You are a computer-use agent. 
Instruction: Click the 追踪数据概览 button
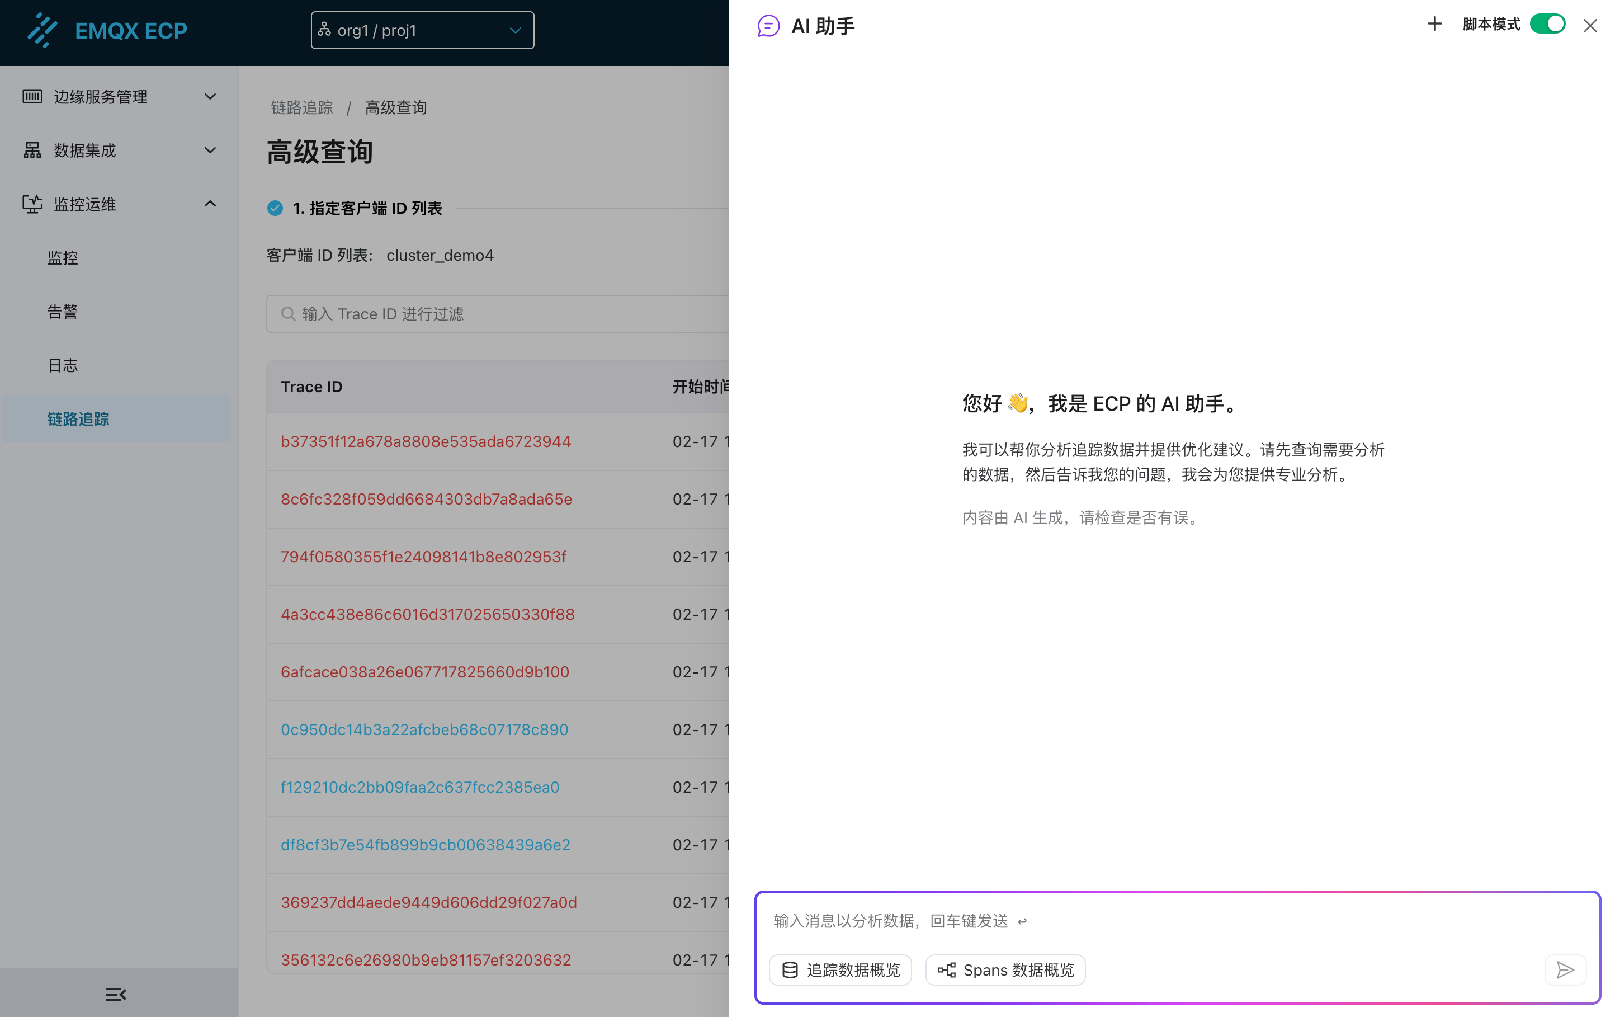point(840,970)
